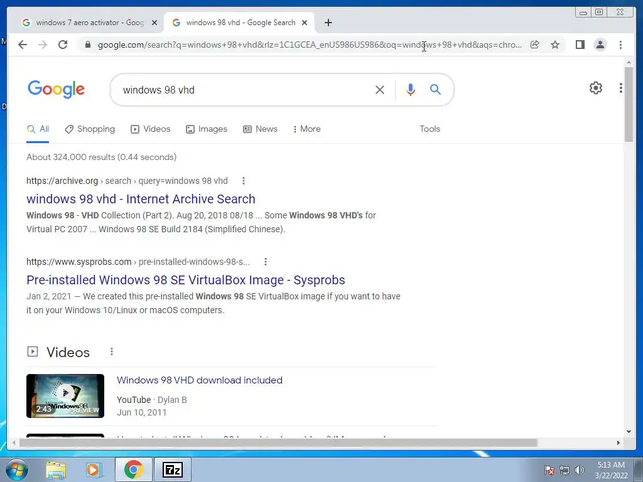Open Windows Explorer from taskbar
The image size is (643, 482).
[x=56, y=470]
